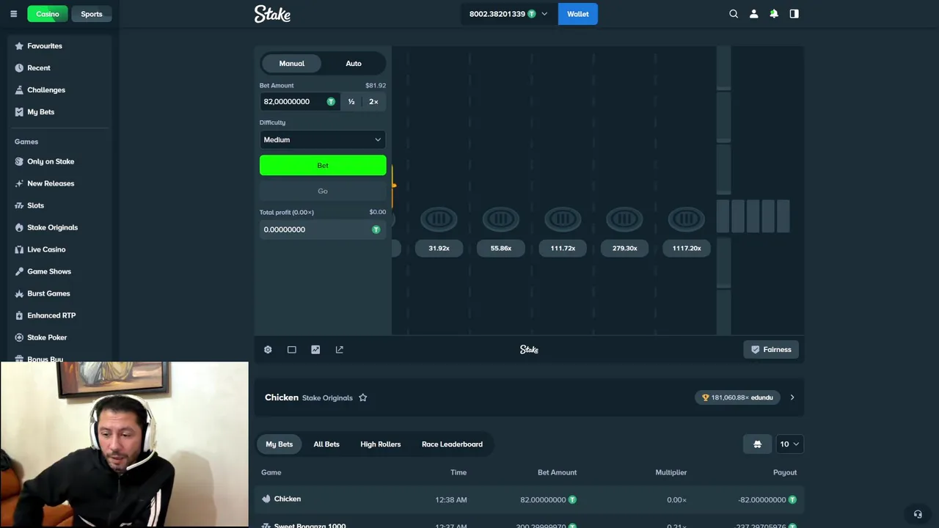Click the Live Casino icon in sidebar

pos(20,249)
